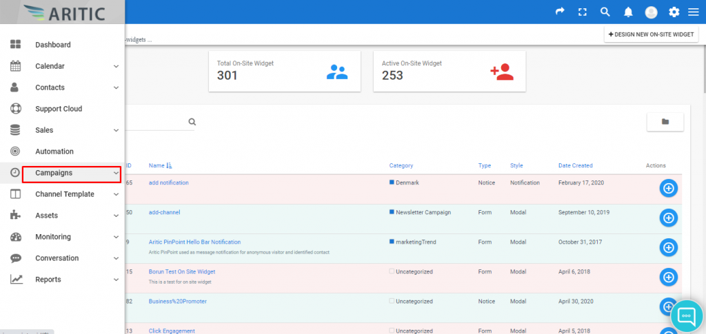Expand the Assets menu chevron
The height and width of the screenshot is (334, 706).
(116, 216)
